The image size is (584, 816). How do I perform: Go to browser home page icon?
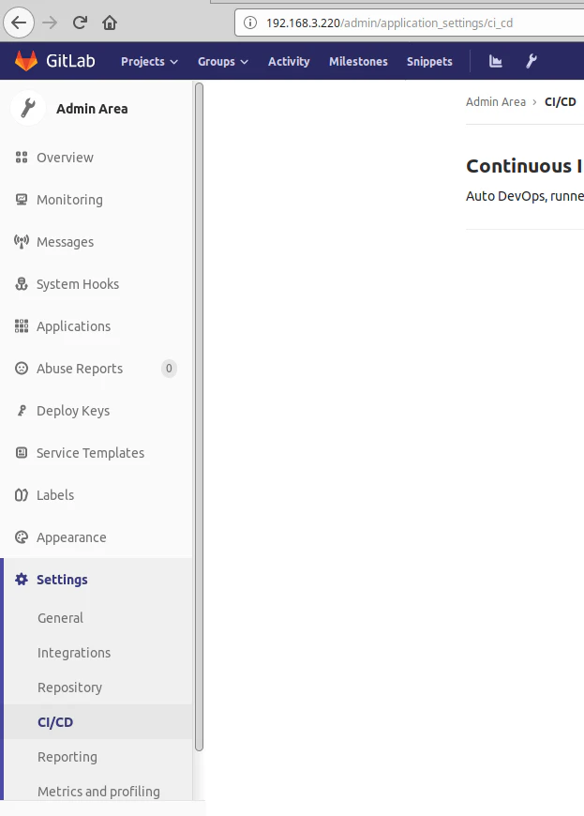[x=110, y=23]
